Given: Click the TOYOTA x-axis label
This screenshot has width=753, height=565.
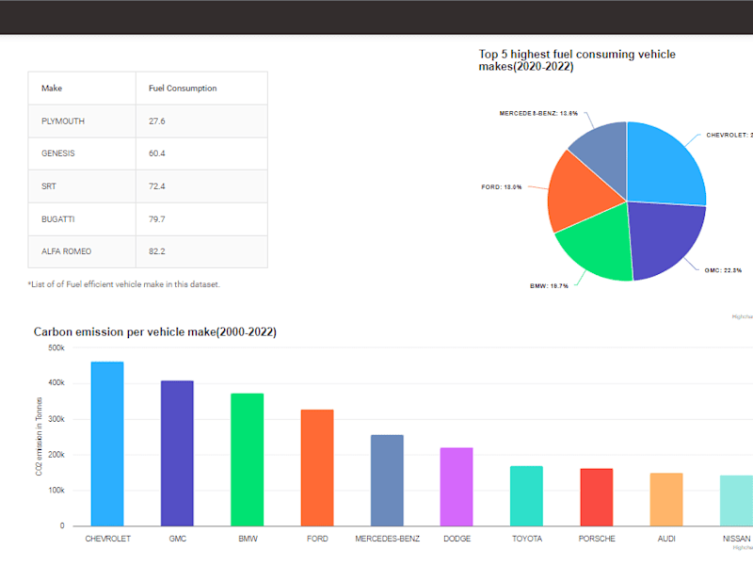Looking at the screenshot, I should coord(527,539).
